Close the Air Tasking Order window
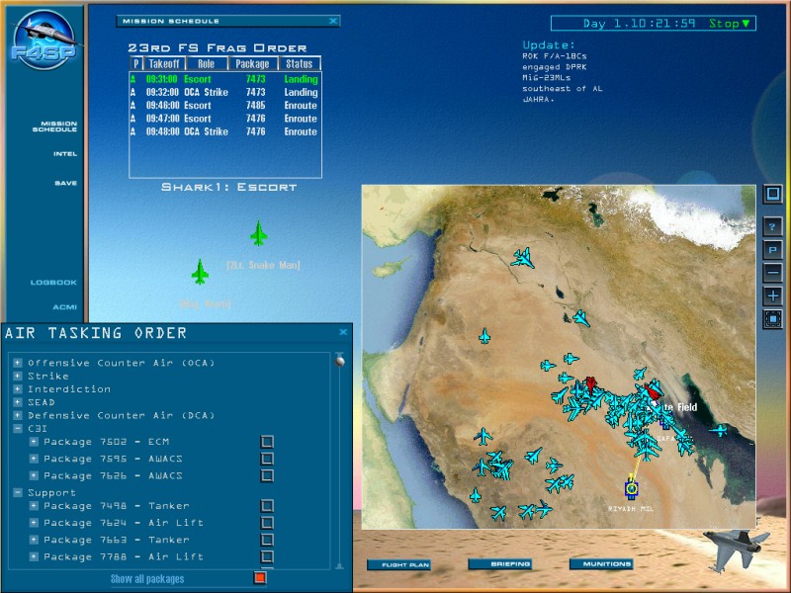The height and width of the screenshot is (593, 791). pos(343,332)
